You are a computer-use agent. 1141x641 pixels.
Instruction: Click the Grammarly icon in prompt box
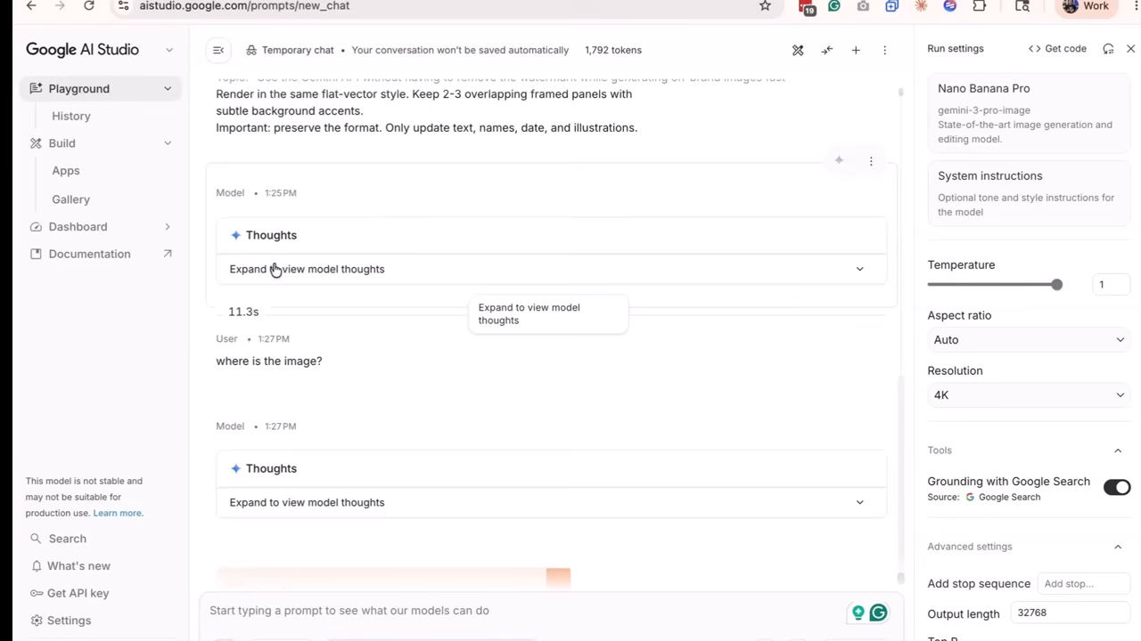(x=878, y=613)
